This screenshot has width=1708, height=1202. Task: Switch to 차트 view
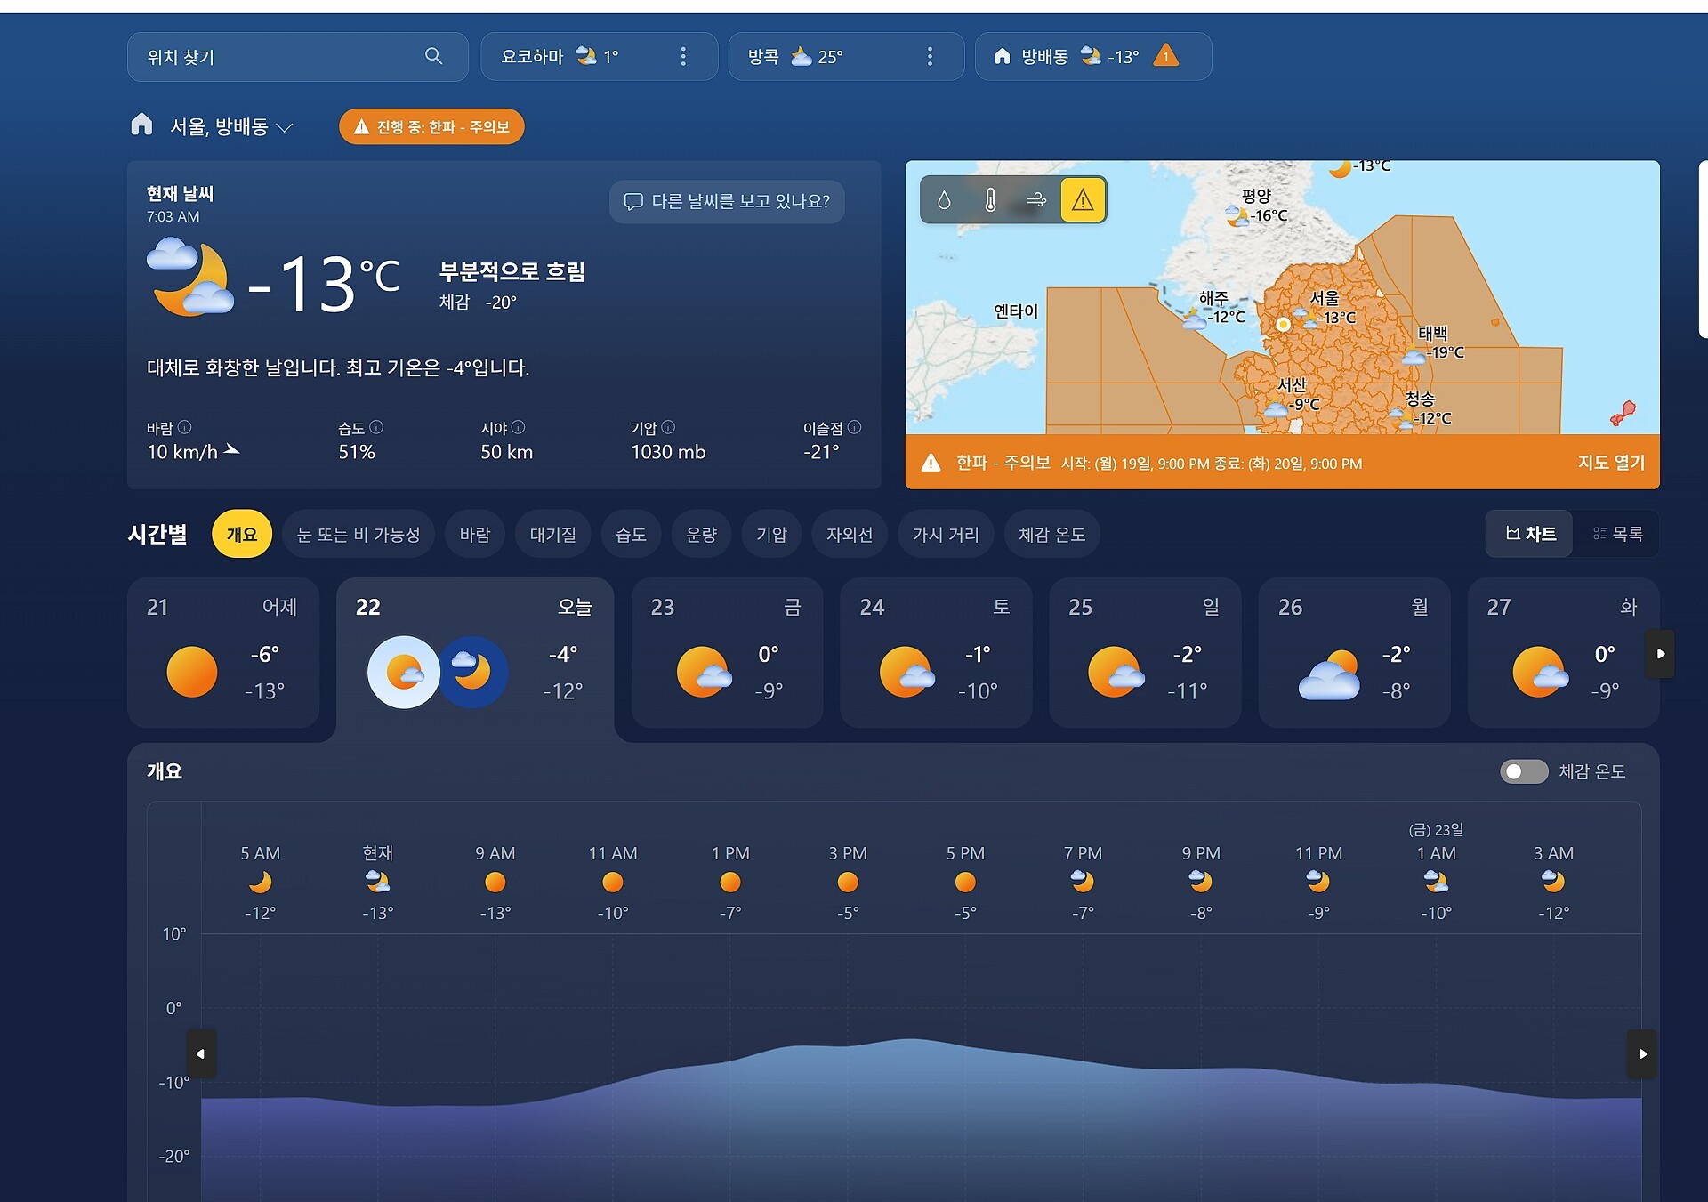(1530, 534)
